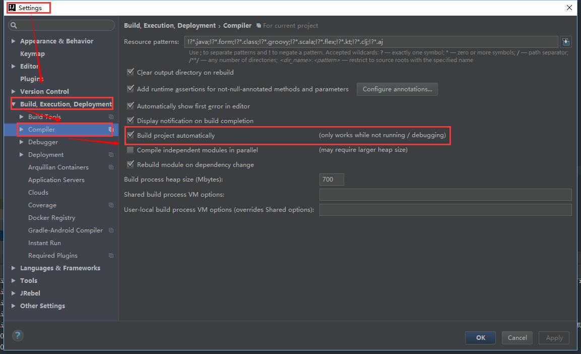Open Application Servers settings
Image resolution: width=581 pixels, height=354 pixels.
click(x=56, y=180)
